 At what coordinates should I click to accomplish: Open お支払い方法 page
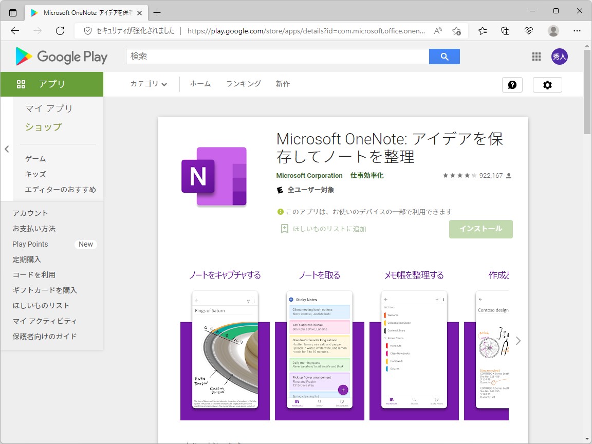[34, 229]
